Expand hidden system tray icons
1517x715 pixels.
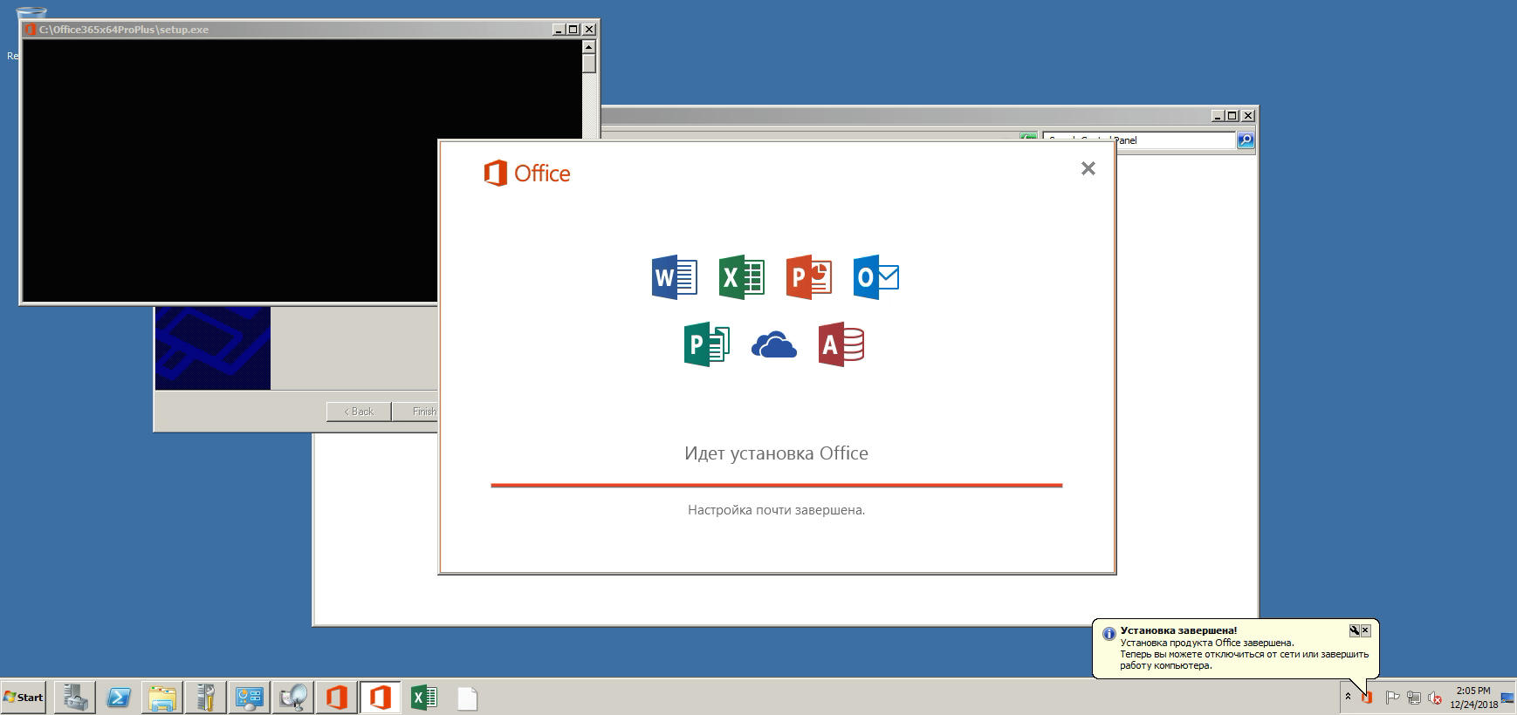(1348, 697)
